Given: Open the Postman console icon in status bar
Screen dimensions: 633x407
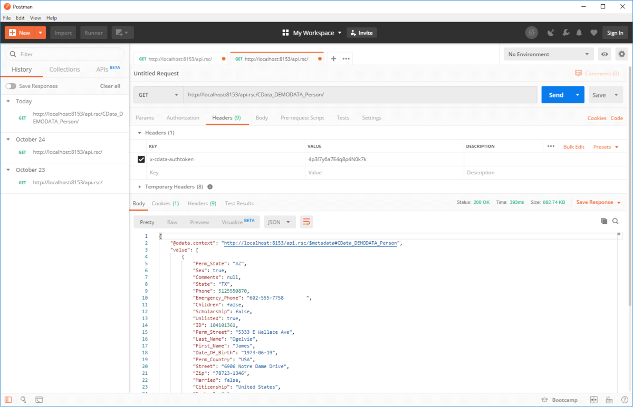Looking at the screenshot, I should click(39, 400).
